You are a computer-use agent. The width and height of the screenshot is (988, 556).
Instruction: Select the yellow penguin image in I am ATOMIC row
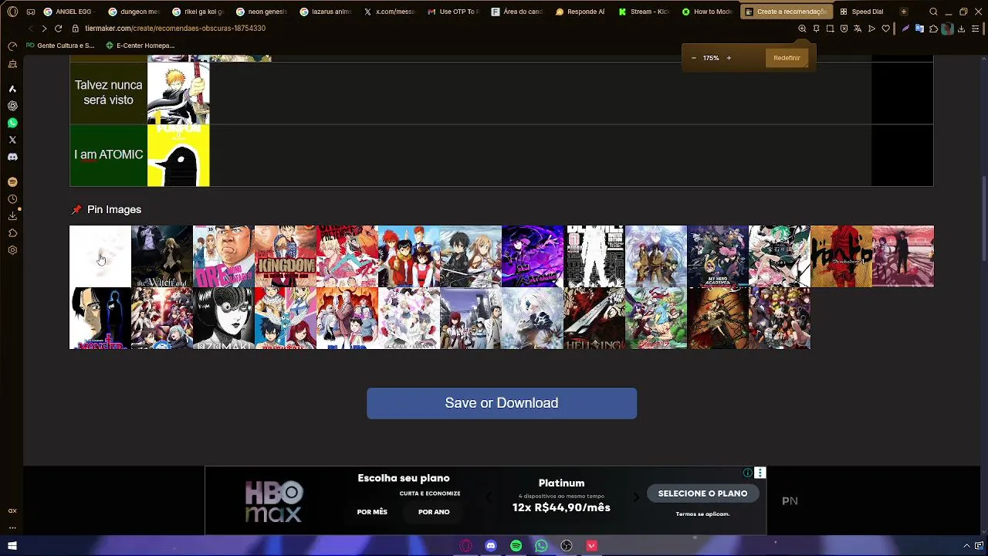tap(178, 155)
